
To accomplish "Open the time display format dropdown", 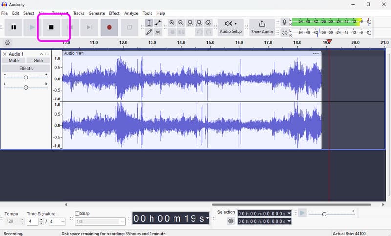I will (207, 218).
